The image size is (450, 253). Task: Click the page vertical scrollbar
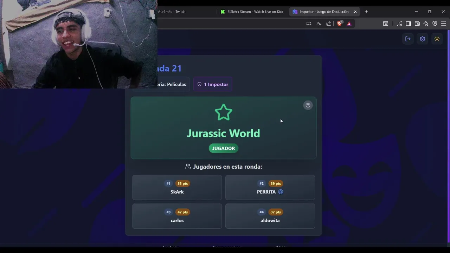(448, 135)
